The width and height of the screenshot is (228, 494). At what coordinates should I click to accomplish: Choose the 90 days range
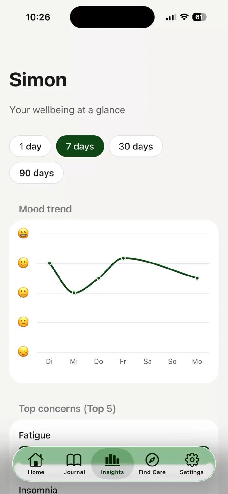coord(37,173)
